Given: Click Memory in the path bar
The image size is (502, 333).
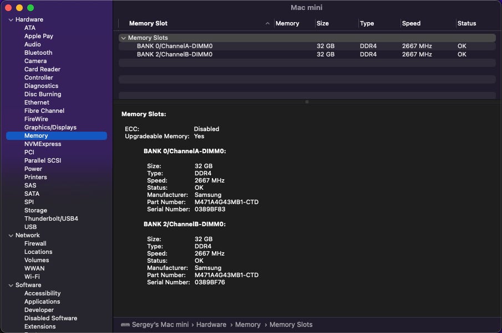Looking at the screenshot, I should click(248, 325).
